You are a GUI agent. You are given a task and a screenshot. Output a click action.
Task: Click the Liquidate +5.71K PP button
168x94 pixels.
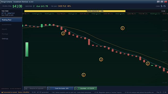pos(86,88)
